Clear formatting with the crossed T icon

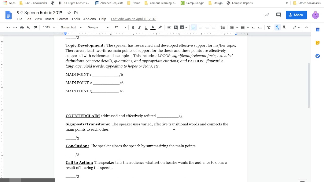pos(269,27)
